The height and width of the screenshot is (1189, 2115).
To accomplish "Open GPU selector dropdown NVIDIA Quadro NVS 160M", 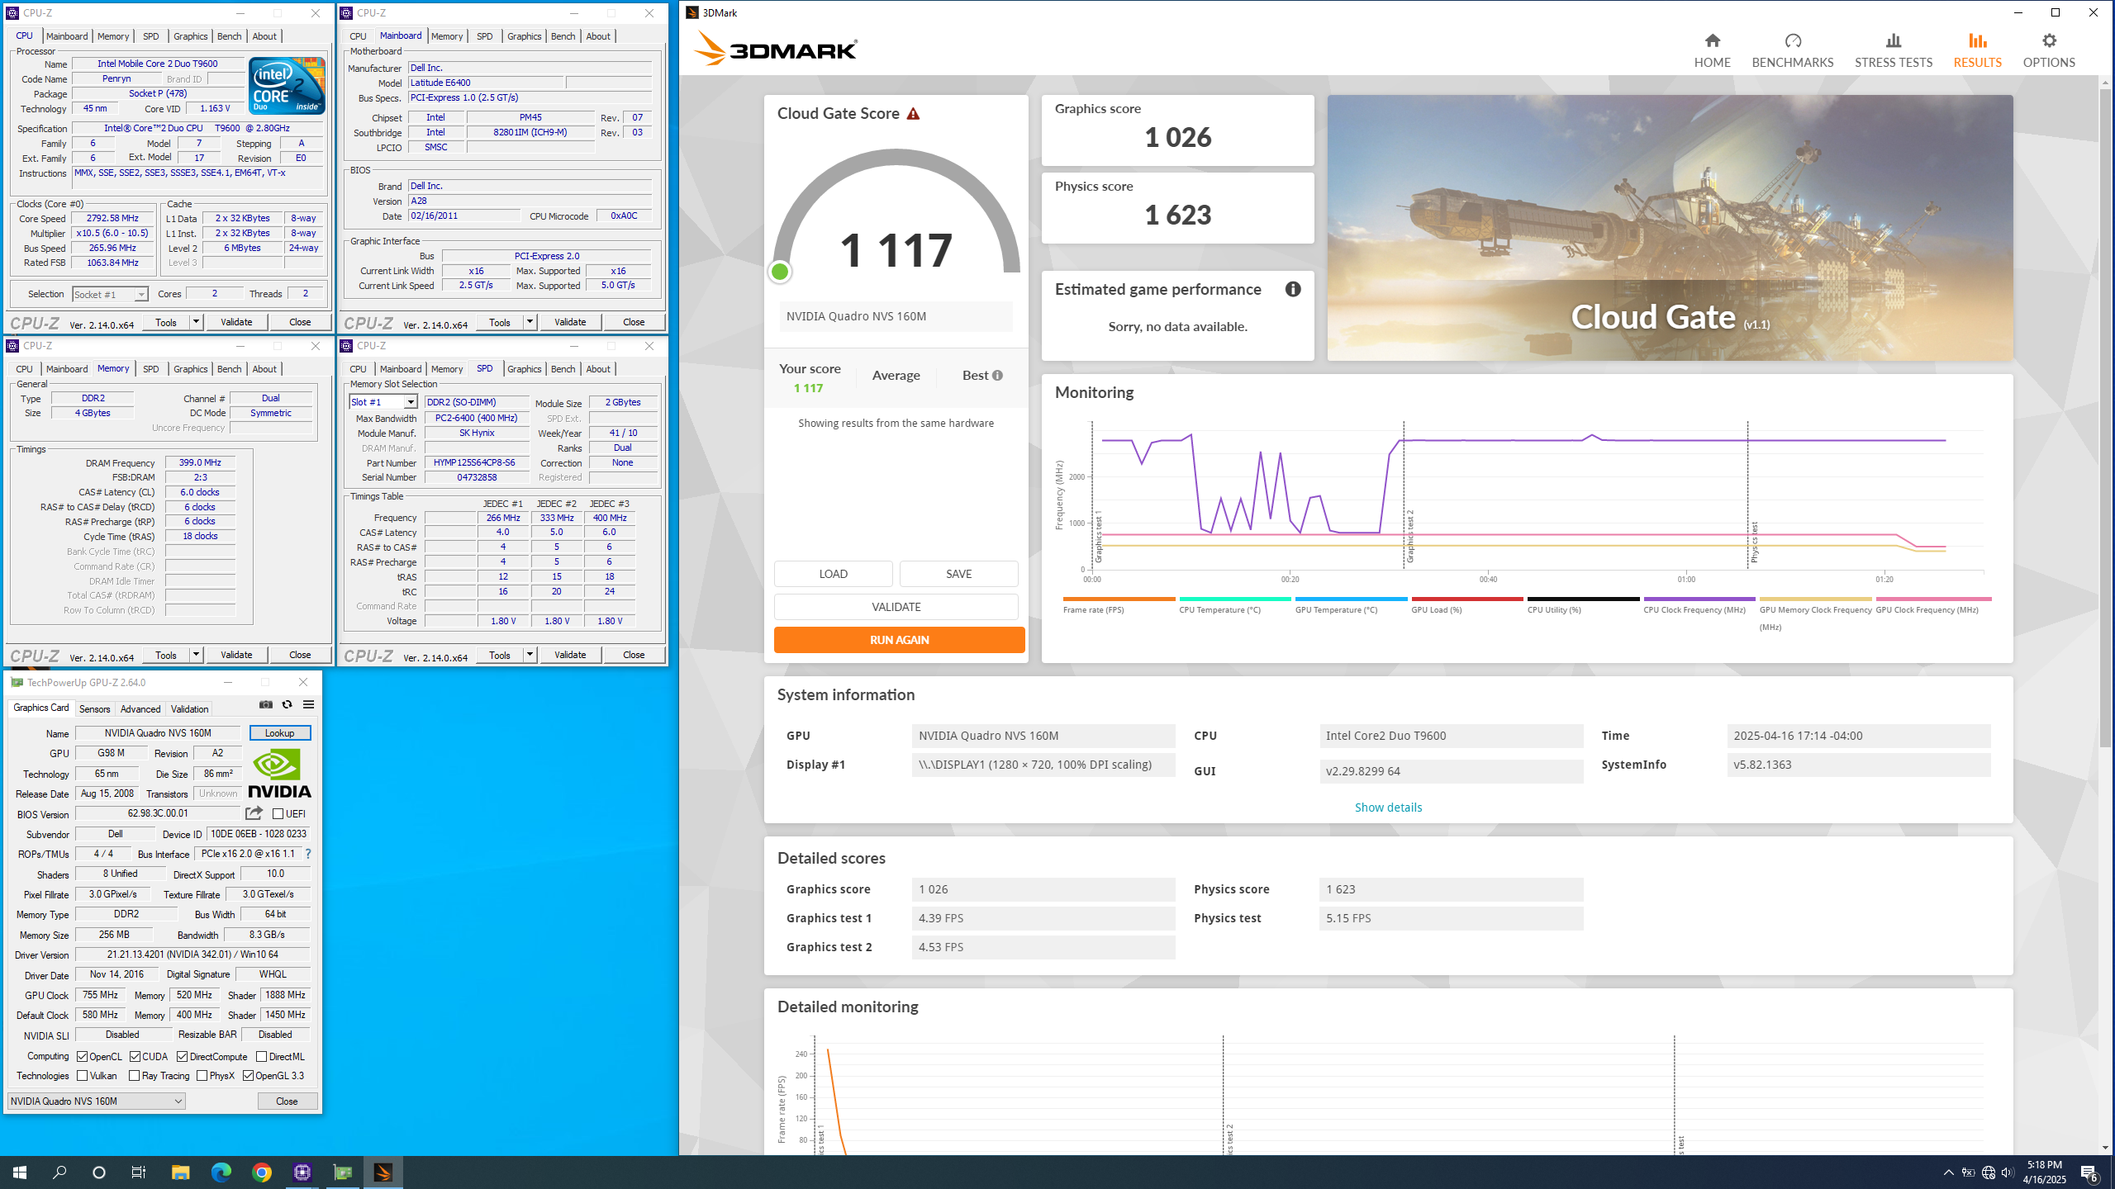I will (96, 1101).
